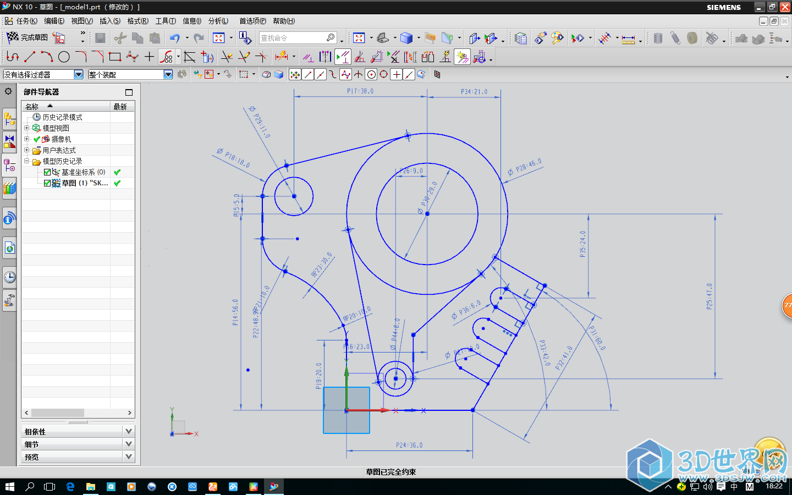This screenshot has height=495, width=792.
Task: Open the Roles sidebar tab
Action: click(9, 300)
